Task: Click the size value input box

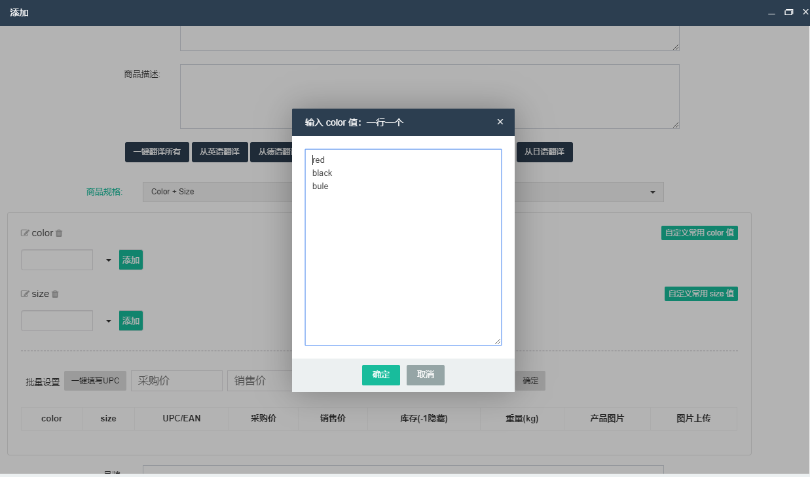Action: click(x=57, y=321)
